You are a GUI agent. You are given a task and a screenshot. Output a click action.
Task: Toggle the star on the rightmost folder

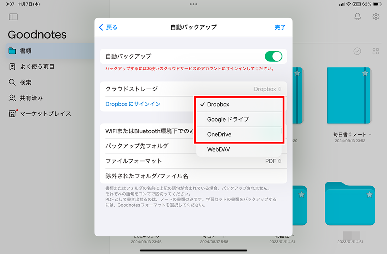pyautogui.click(x=370, y=194)
